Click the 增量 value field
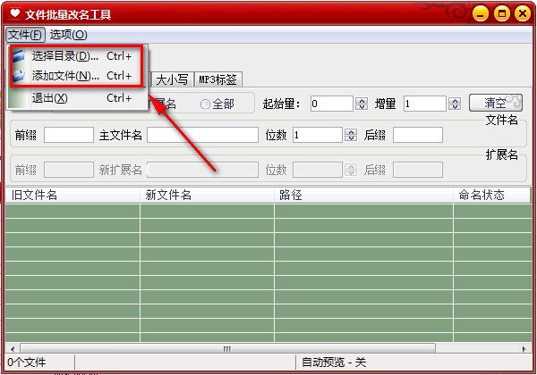The height and width of the screenshot is (375, 537). tap(424, 104)
